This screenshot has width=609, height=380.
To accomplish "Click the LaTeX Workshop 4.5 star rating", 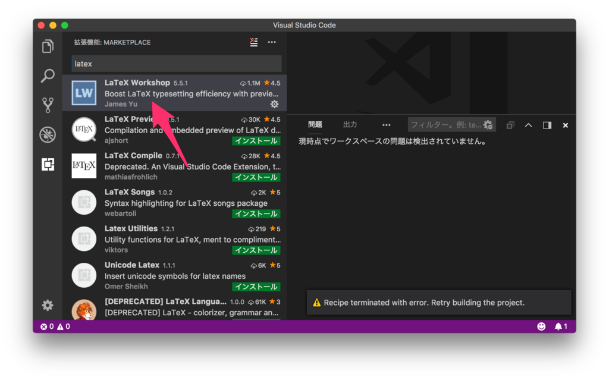I will point(272,83).
